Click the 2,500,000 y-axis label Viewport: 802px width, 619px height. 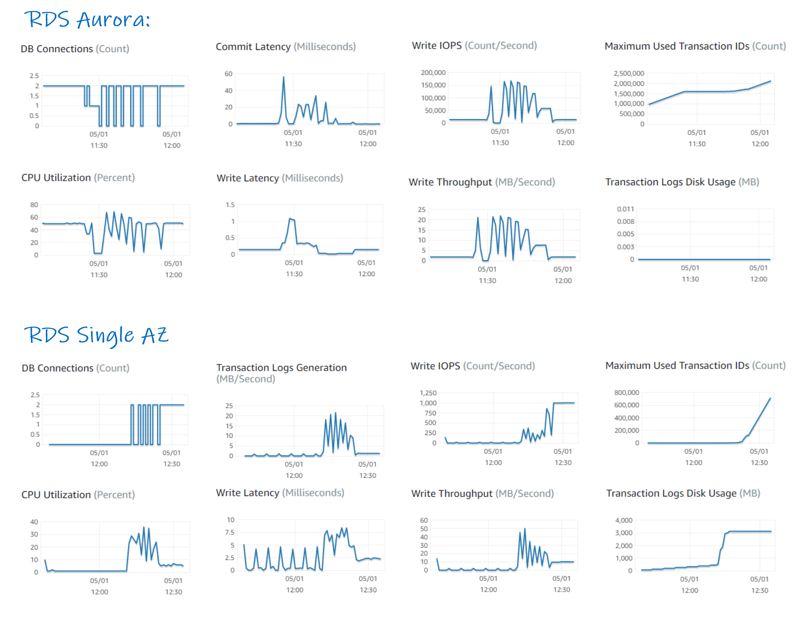[629, 74]
